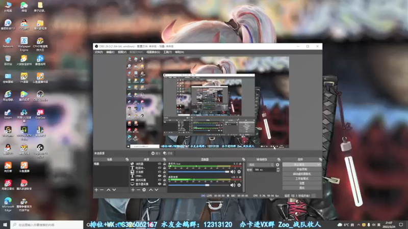Increase the 时长 duration with the up arrow
Viewport: 408px width, 229px height.
278,168
